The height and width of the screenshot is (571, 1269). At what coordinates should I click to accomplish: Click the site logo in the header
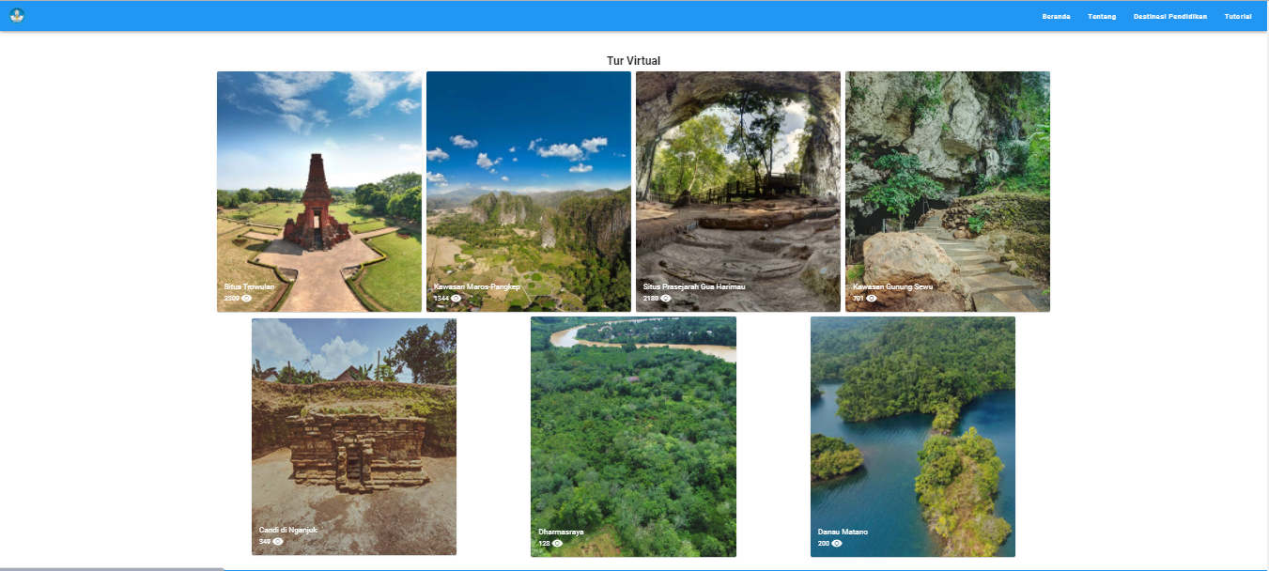click(17, 16)
